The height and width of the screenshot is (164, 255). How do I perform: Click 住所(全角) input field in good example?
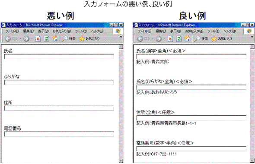point(191,118)
